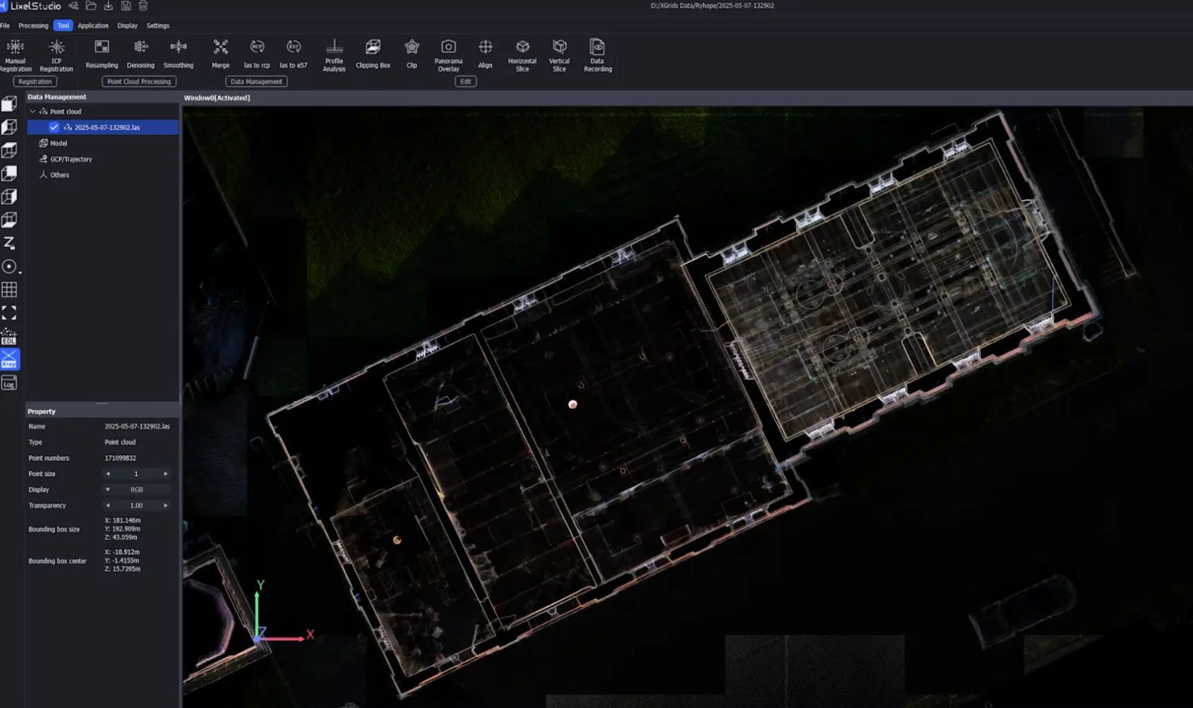Select the Merge point clouds tool
The image size is (1193, 708).
point(220,54)
